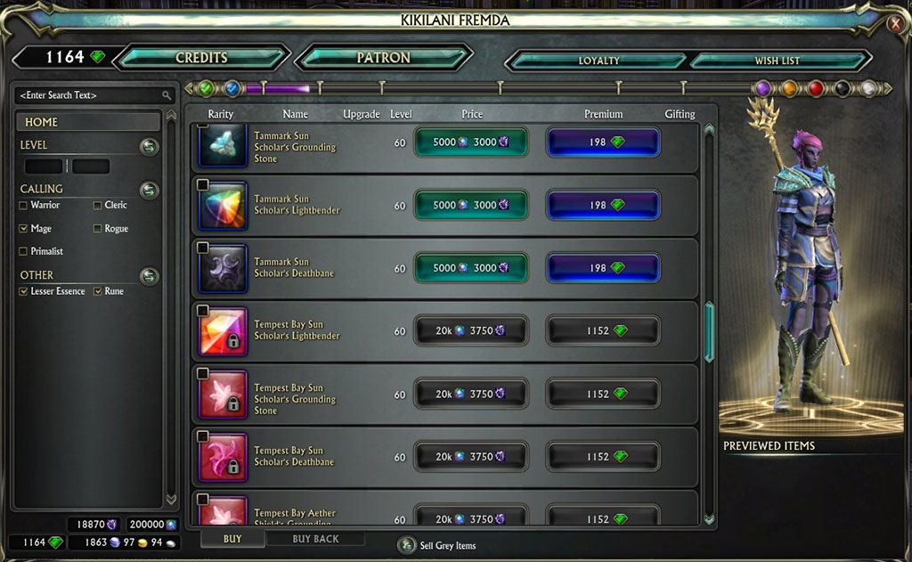Click the locked Tempest Bay Sun Scholar's Lightbender icon

coord(223,331)
